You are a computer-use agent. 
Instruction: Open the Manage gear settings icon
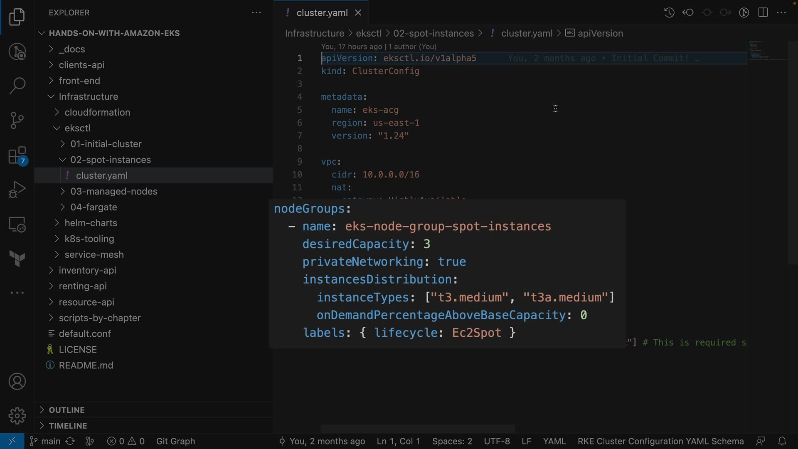coord(17,416)
